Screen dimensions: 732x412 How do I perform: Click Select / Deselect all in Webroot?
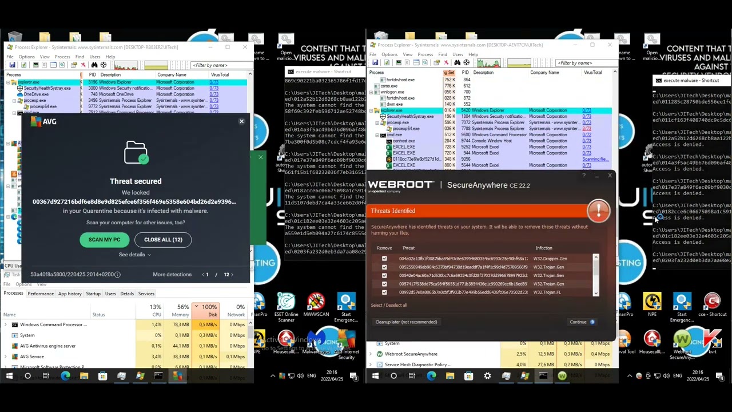pyautogui.click(x=389, y=305)
